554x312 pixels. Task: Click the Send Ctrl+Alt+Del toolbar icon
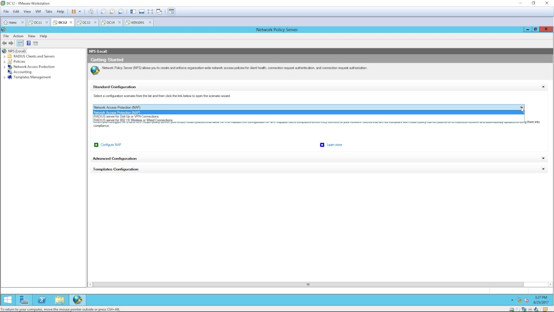point(91,12)
